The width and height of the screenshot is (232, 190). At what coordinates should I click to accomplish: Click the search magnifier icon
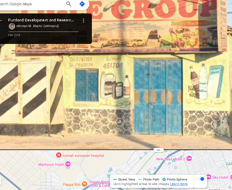(x=69, y=4)
